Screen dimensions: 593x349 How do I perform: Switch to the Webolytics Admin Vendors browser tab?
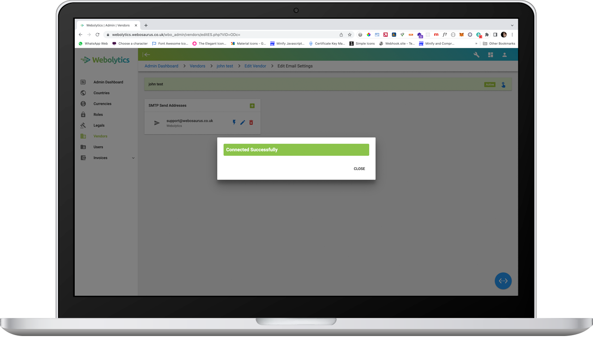[x=107, y=25]
